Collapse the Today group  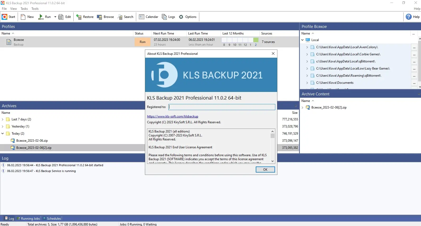(3, 134)
